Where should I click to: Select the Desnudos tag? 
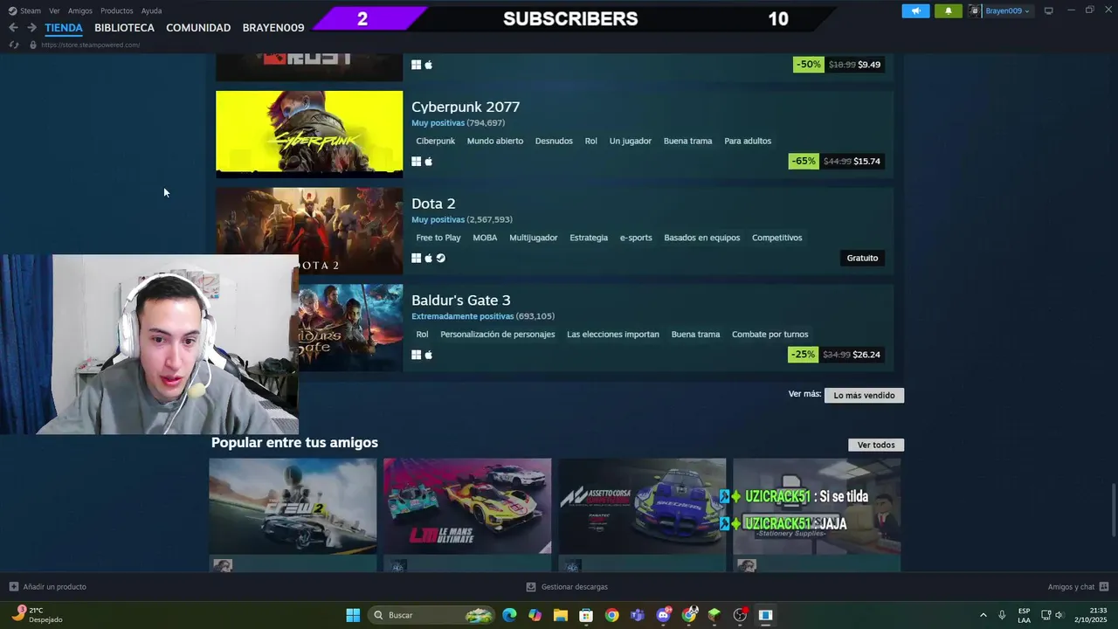point(554,141)
